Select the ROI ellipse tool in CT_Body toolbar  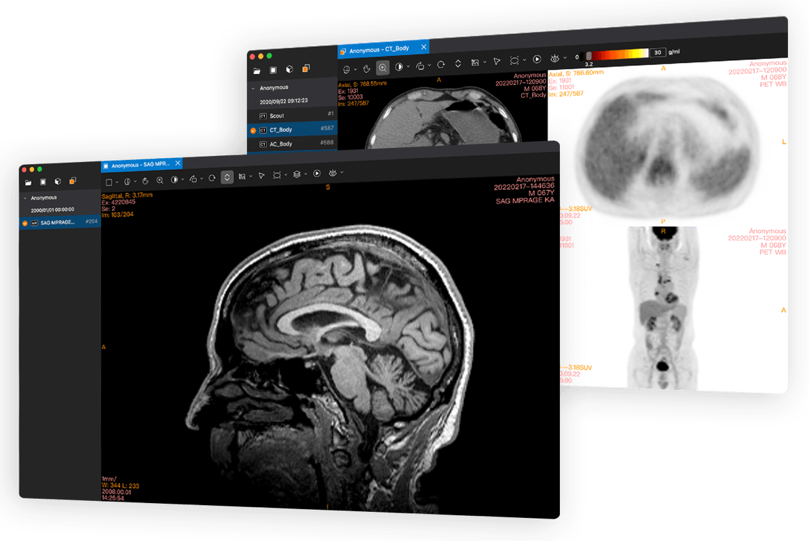514,61
